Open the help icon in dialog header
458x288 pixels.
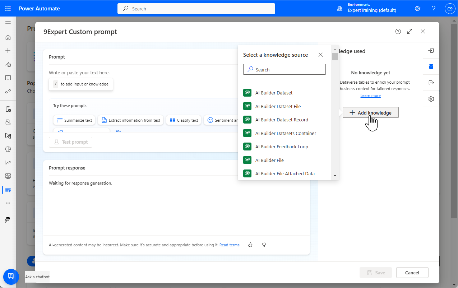[x=398, y=32]
